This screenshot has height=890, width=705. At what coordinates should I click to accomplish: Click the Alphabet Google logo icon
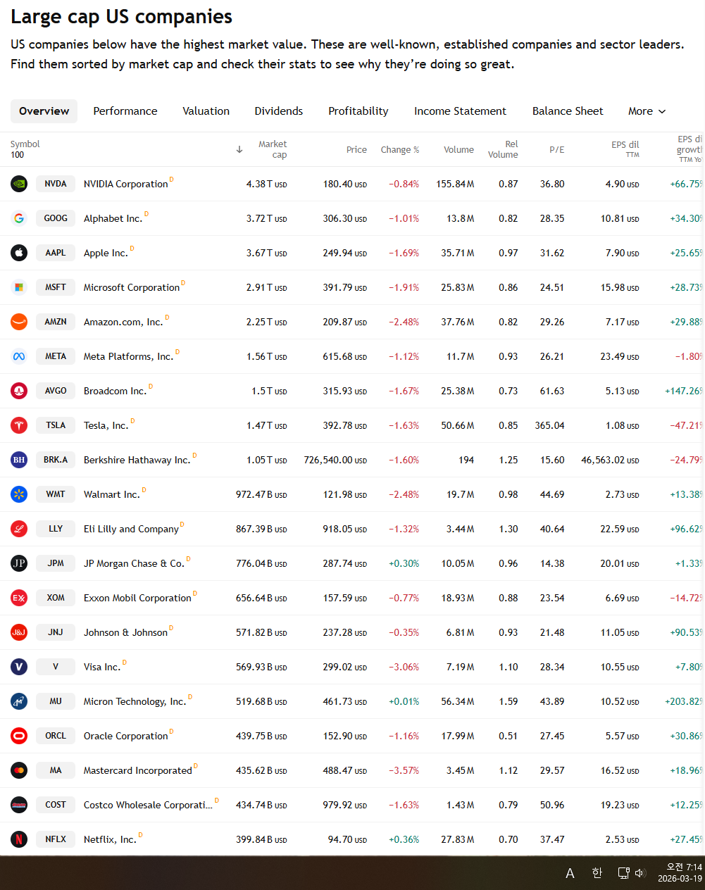19,218
